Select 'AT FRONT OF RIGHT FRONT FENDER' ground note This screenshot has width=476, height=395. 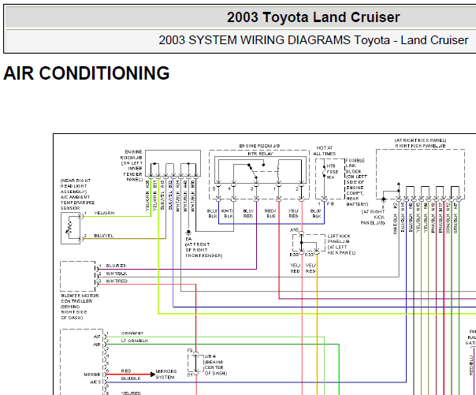click(203, 250)
